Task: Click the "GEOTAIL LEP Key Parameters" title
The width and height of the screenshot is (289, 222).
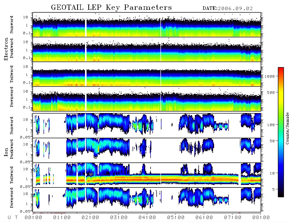Action: tap(111, 8)
